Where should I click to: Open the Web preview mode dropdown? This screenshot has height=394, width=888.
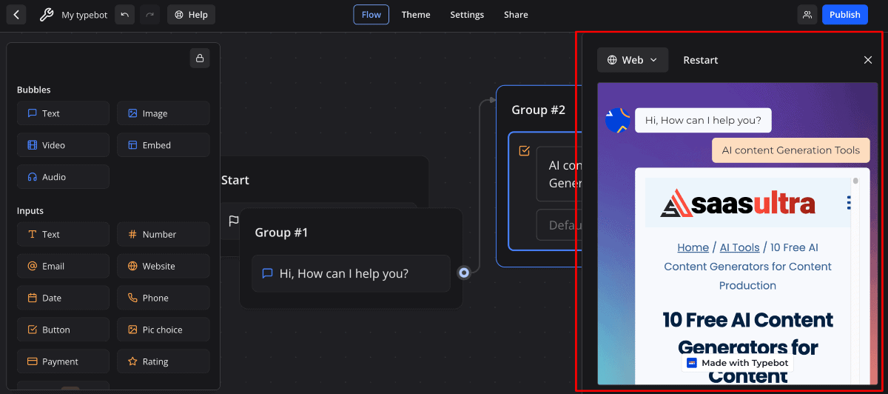tap(632, 60)
